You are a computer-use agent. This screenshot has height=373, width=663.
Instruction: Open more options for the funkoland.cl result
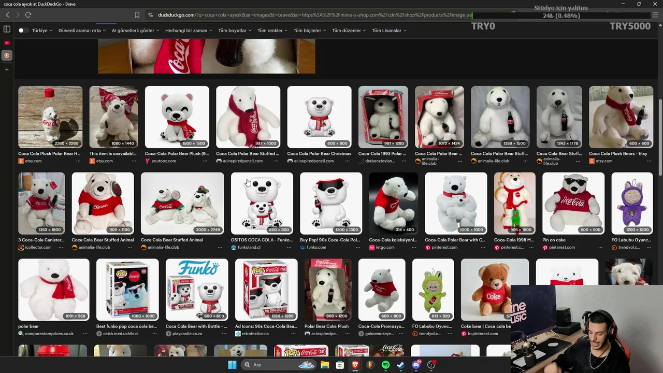click(289, 248)
